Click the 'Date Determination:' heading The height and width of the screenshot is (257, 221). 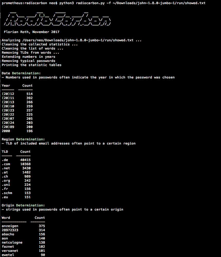coord(21,73)
